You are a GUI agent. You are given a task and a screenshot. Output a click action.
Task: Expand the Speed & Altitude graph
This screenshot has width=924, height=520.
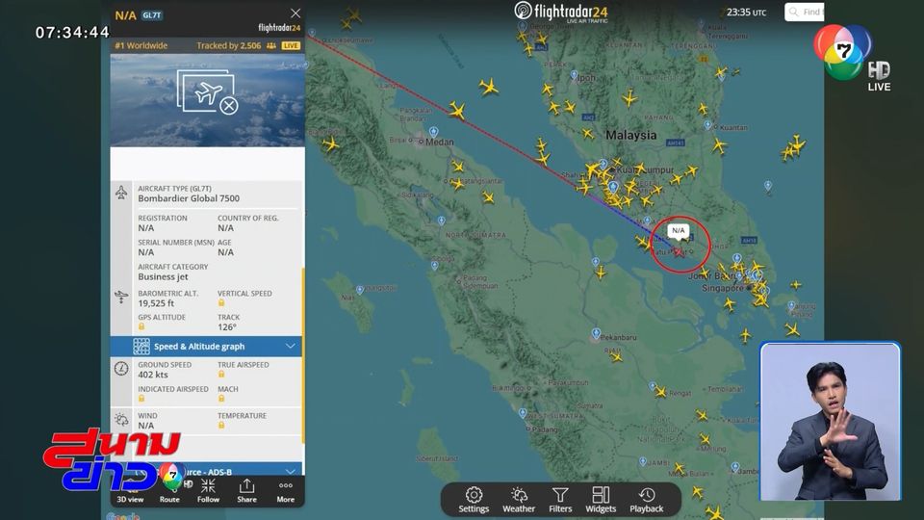[206, 346]
